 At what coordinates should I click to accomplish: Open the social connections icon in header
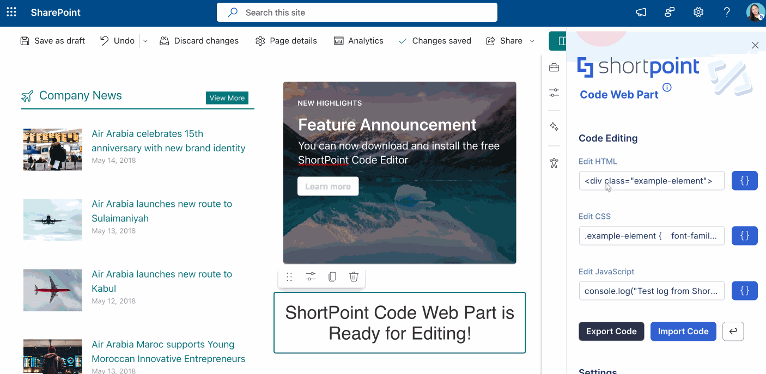coord(670,13)
